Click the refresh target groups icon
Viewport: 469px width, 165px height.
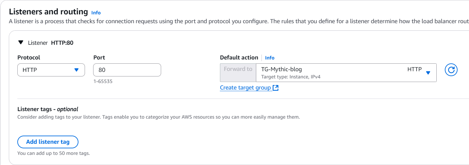click(x=451, y=70)
